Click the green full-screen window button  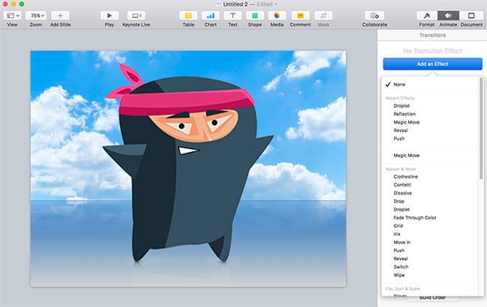point(22,4)
